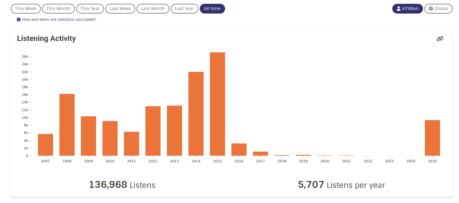Click the info icon beside statistics question
459x203 pixels.
click(19, 20)
